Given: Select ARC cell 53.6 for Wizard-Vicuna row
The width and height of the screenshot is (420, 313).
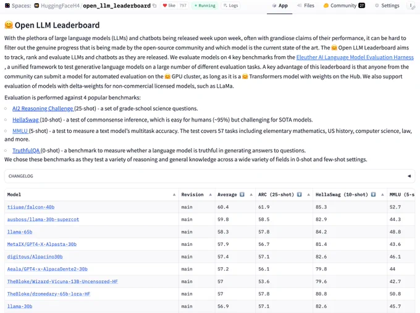Looking at the screenshot, I should click(284, 282).
